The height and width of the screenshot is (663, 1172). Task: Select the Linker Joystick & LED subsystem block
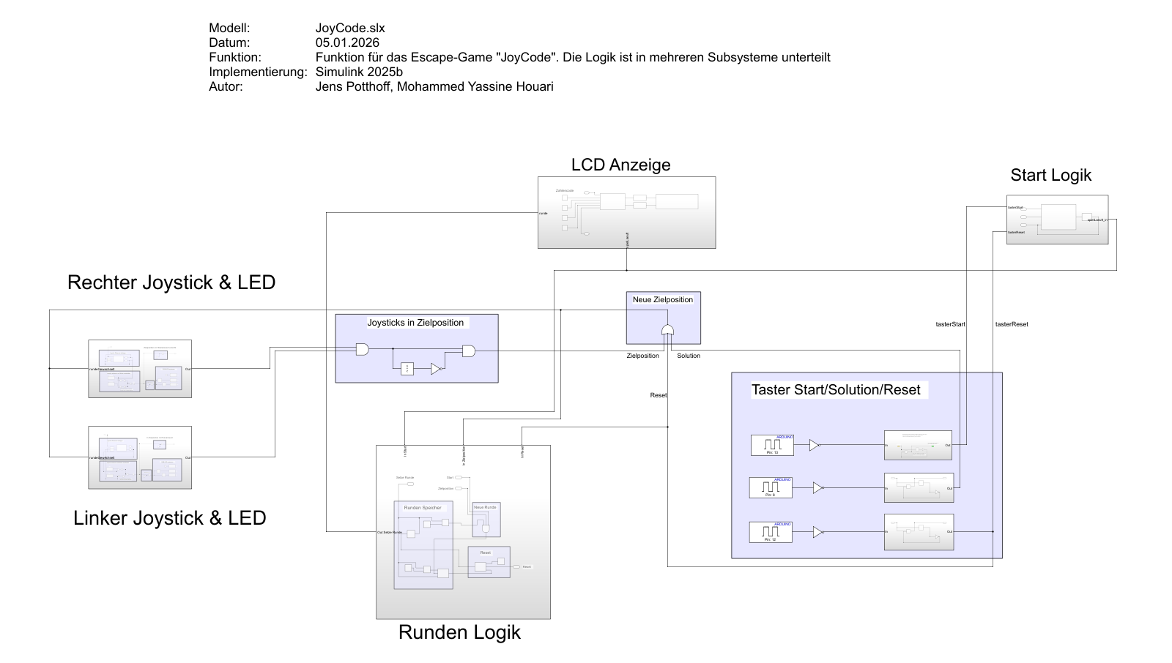point(139,457)
